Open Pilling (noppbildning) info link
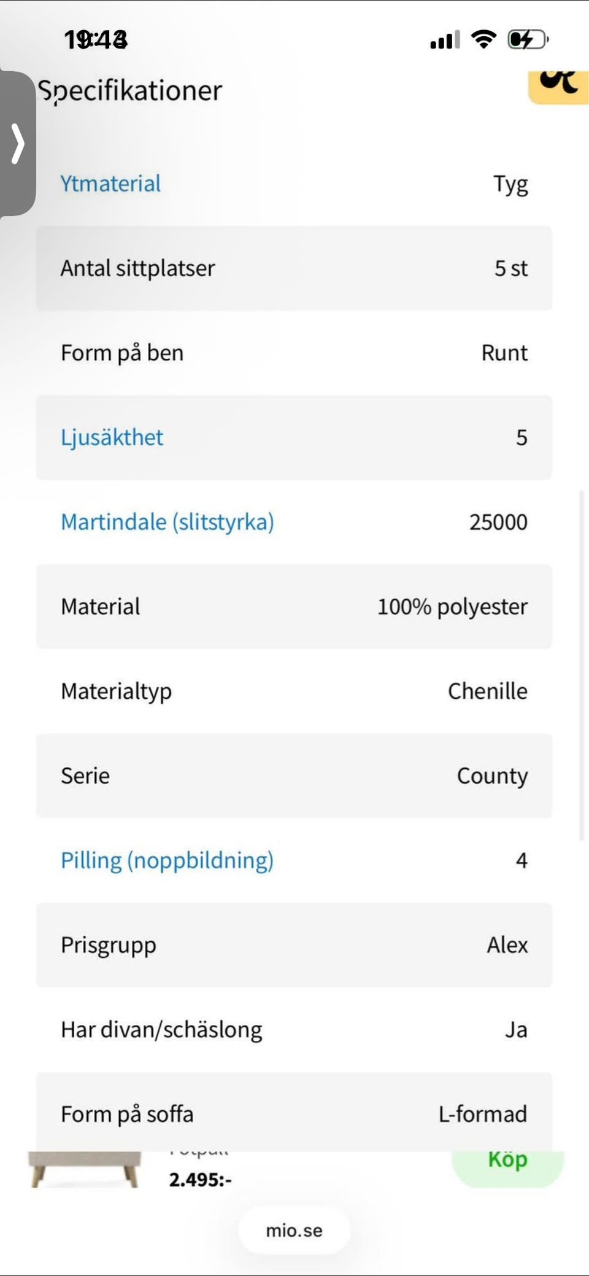Screen dimensions: 589x1276 click(x=167, y=860)
